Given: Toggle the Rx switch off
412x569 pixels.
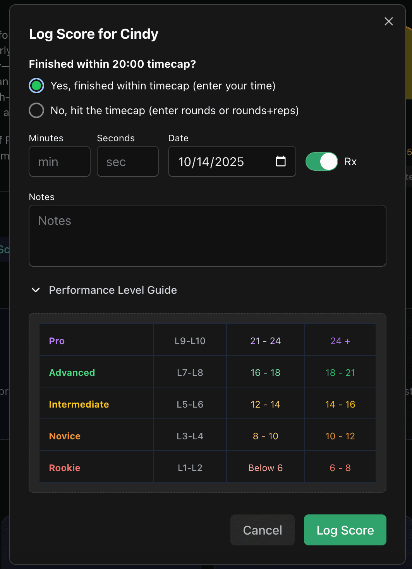Looking at the screenshot, I should pos(321,161).
